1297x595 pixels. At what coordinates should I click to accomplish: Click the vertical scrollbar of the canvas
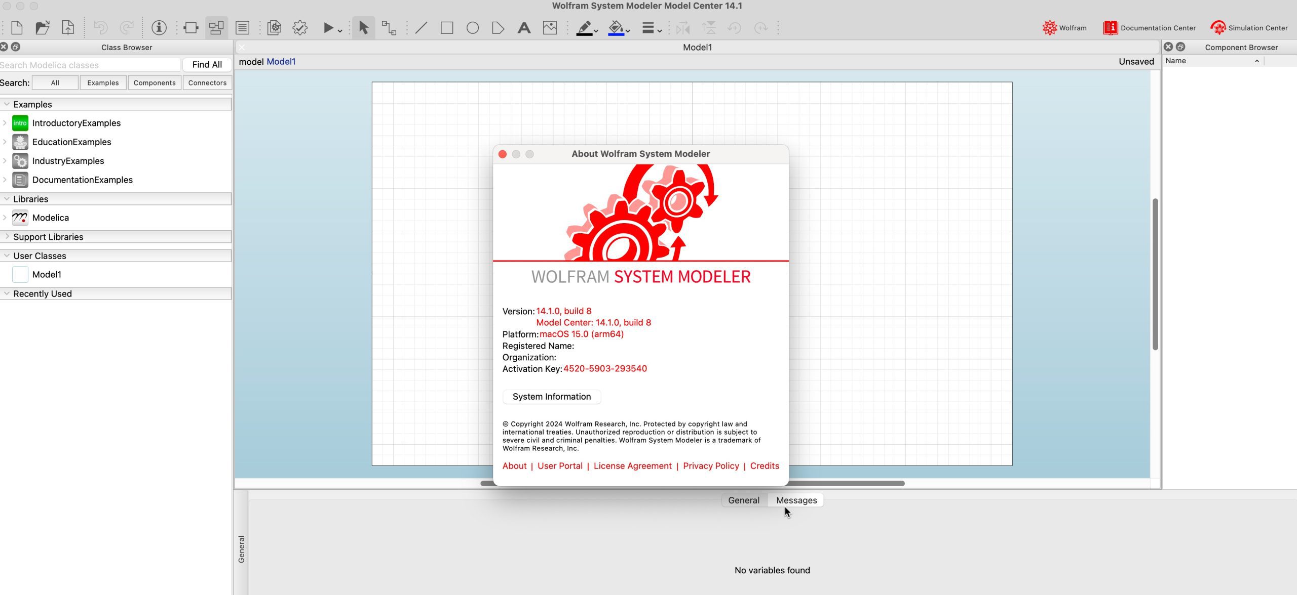pyautogui.click(x=1155, y=274)
